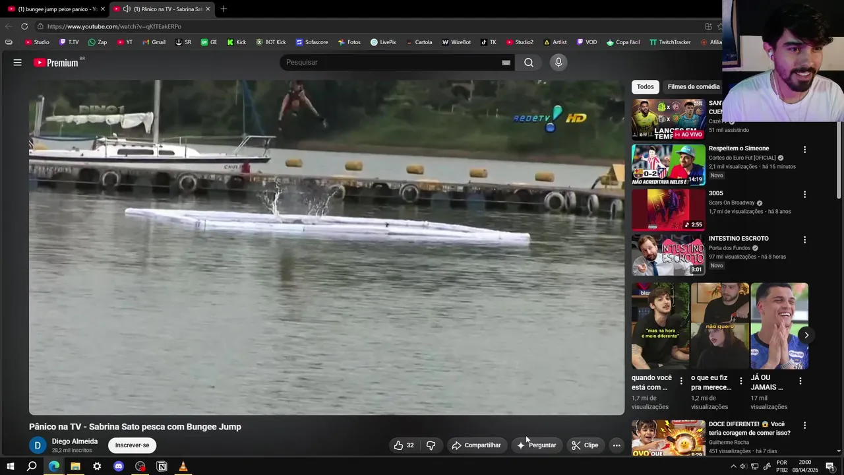This screenshot has width=844, height=475.
Task: Open the VOD bookmark
Action: (x=587, y=42)
